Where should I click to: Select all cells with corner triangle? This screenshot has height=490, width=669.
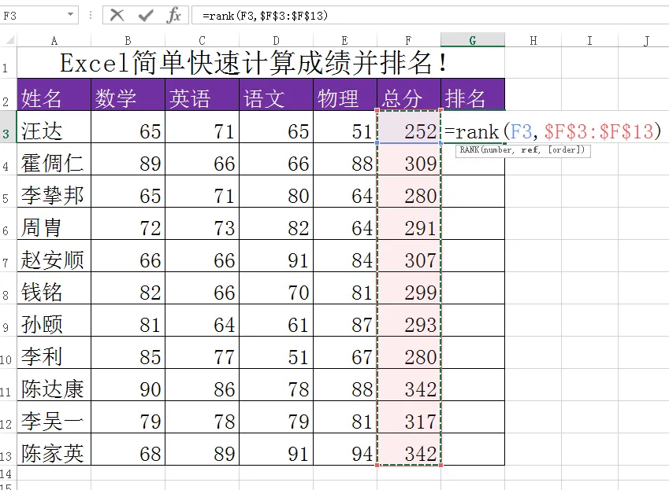9,40
